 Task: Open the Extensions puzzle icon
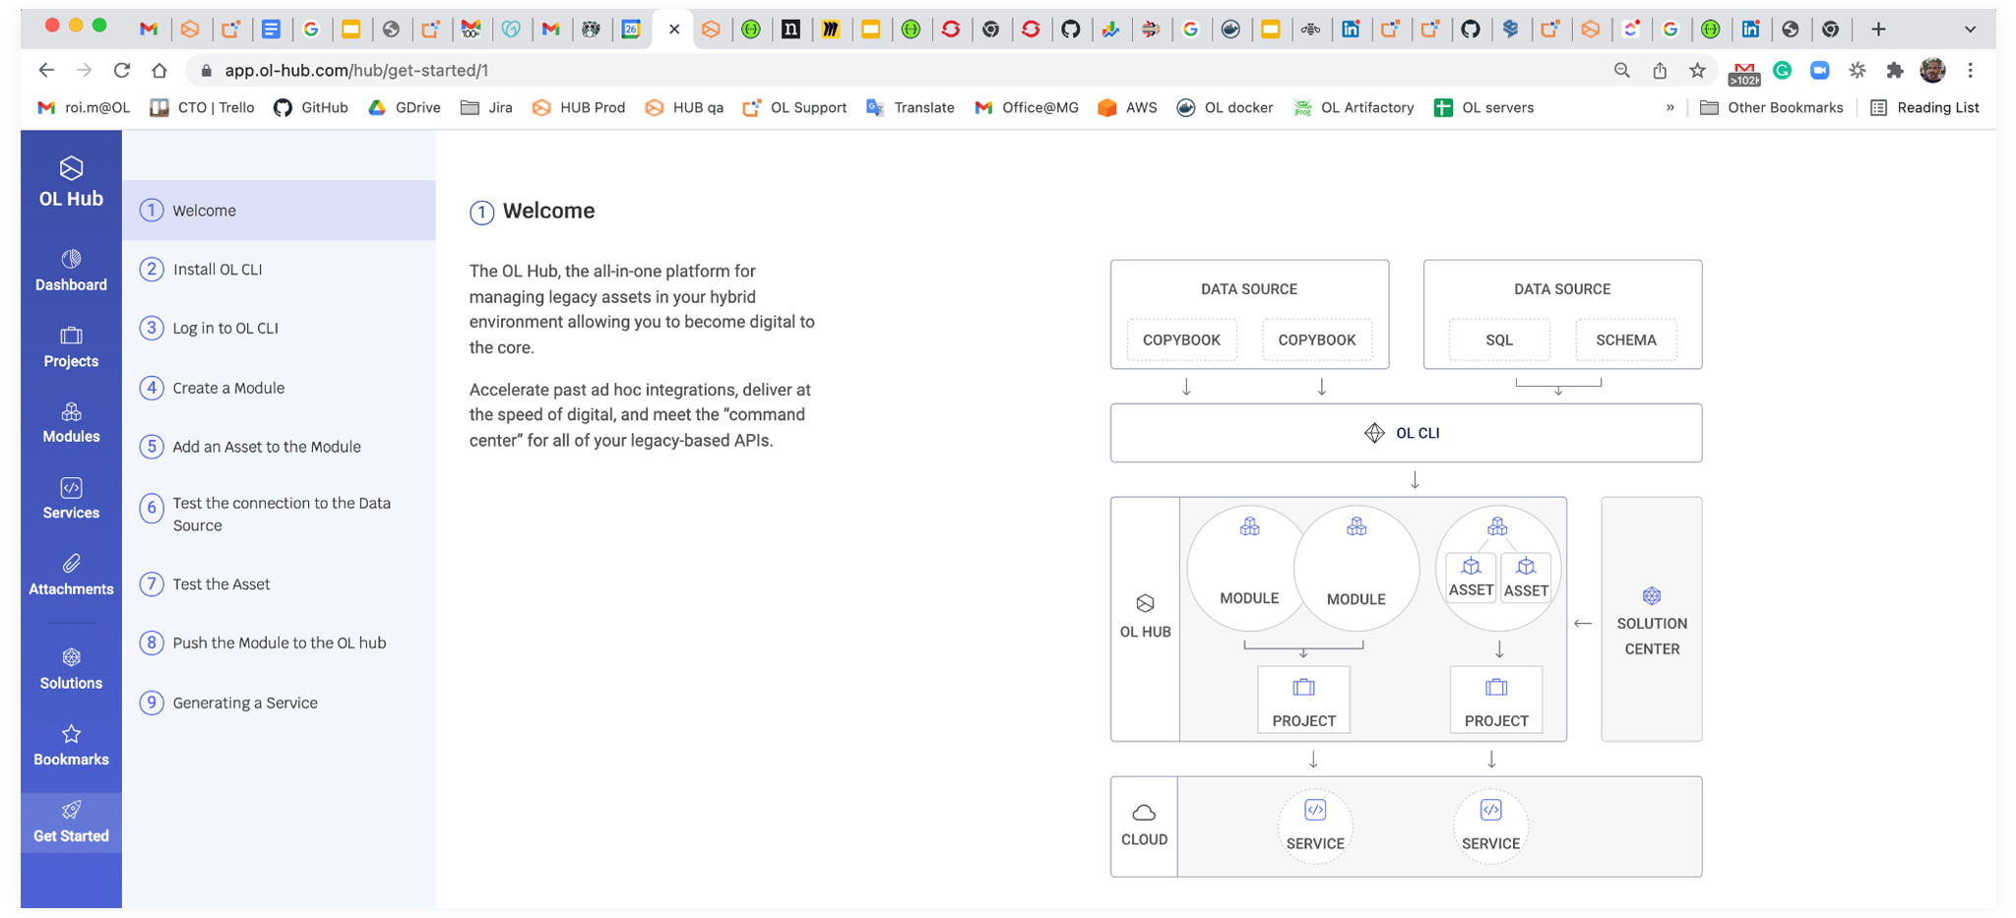tap(1895, 70)
